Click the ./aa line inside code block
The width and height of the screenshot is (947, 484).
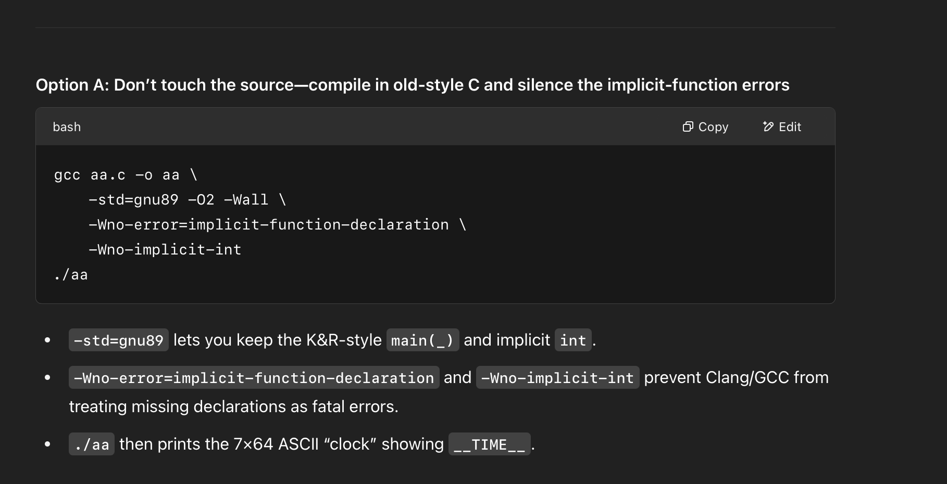[71, 275]
